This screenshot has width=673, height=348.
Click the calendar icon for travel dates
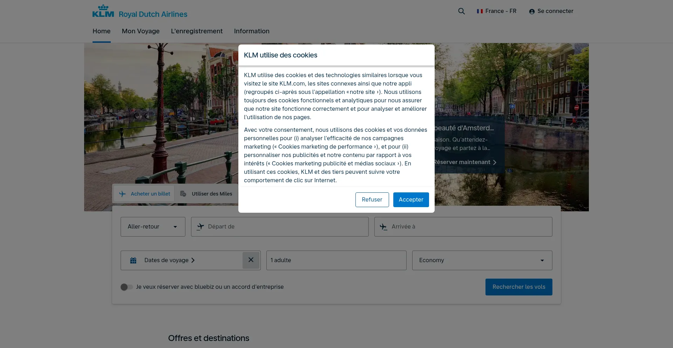click(133, 260)
